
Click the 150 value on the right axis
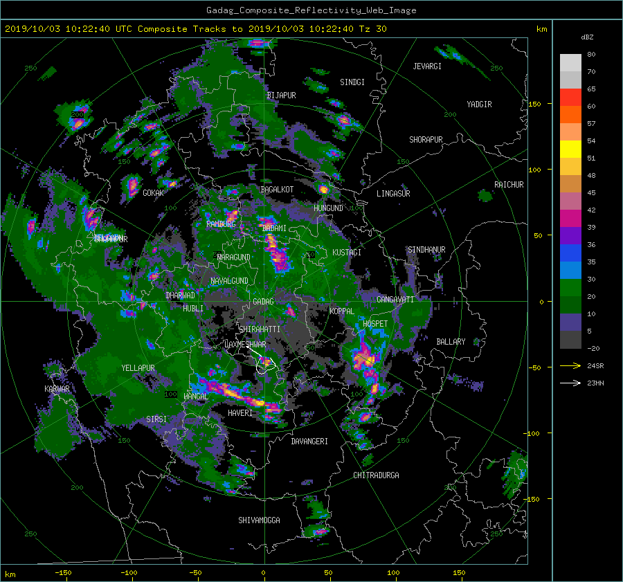point(535,104)
